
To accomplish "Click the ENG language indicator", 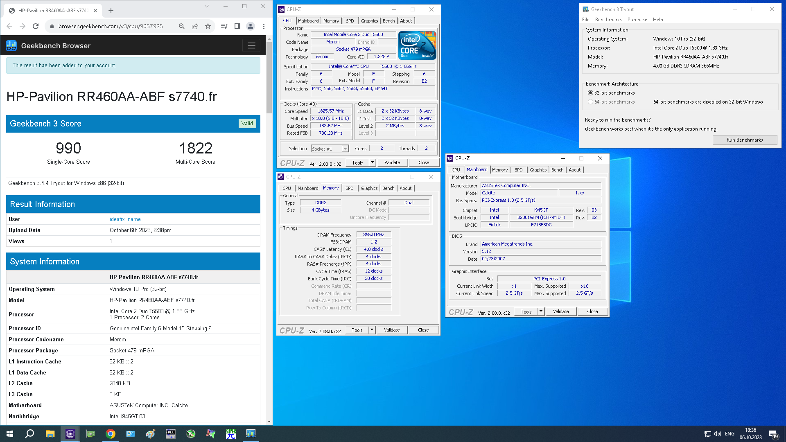I will [730, 434].
